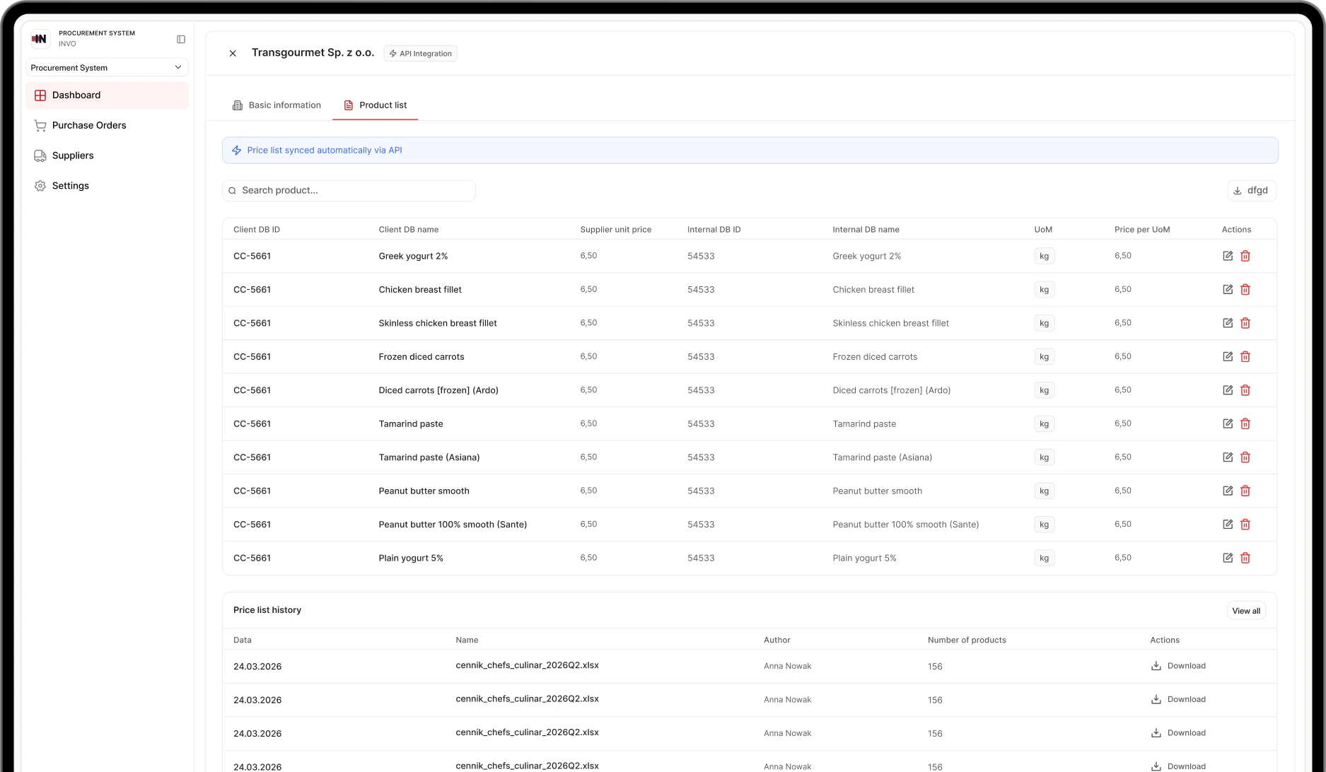Click the 'Price per UoM' column header

click(x=1142, y=230)
